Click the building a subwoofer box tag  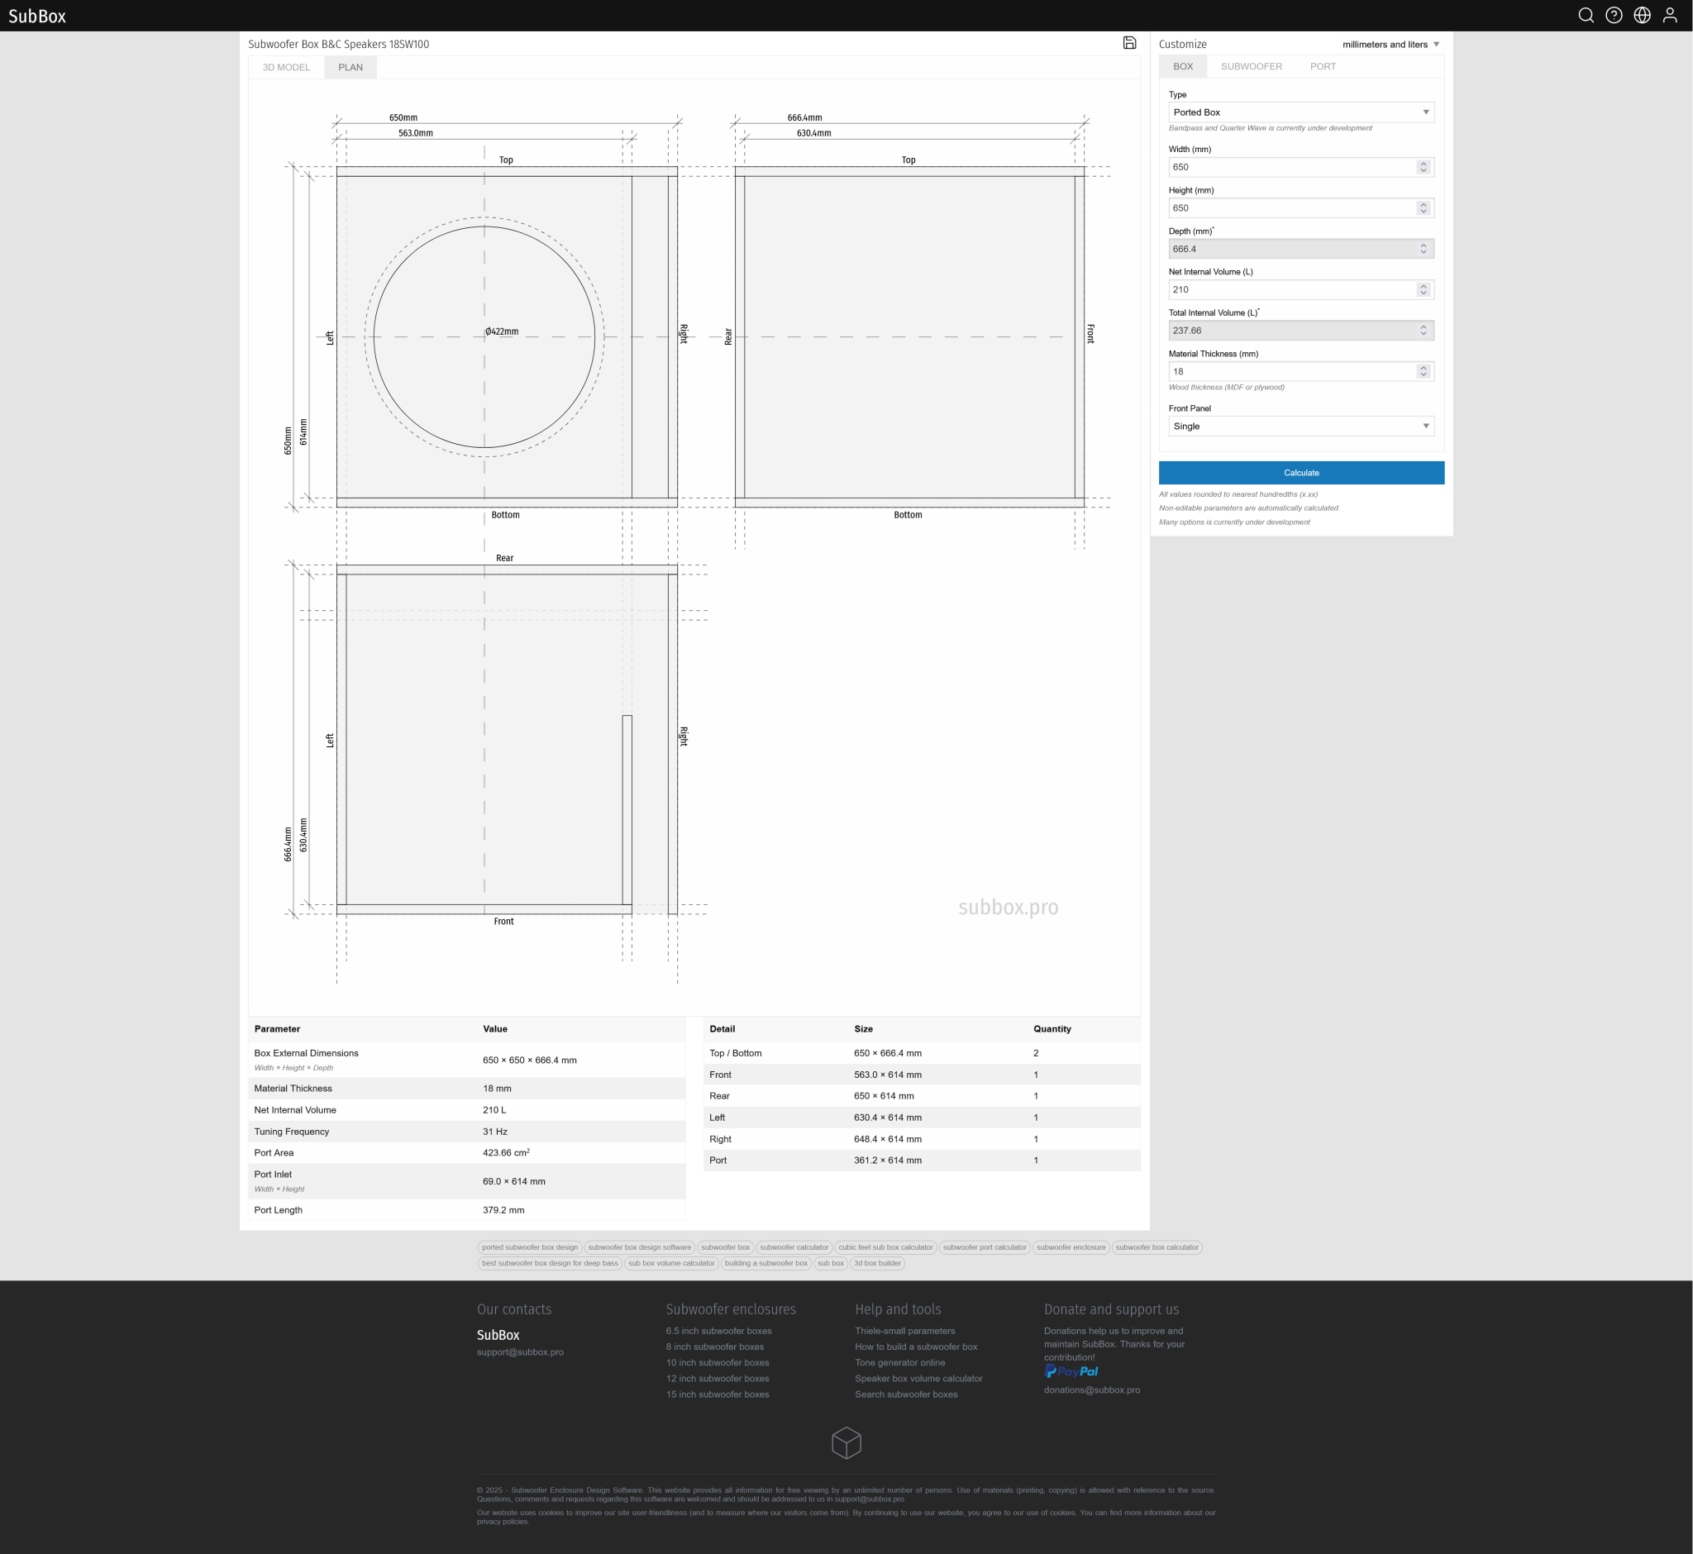(x=765, y=1263)
